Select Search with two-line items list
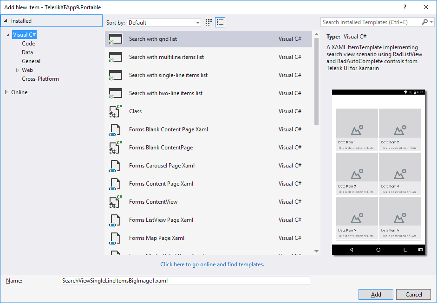 (166, 93)
